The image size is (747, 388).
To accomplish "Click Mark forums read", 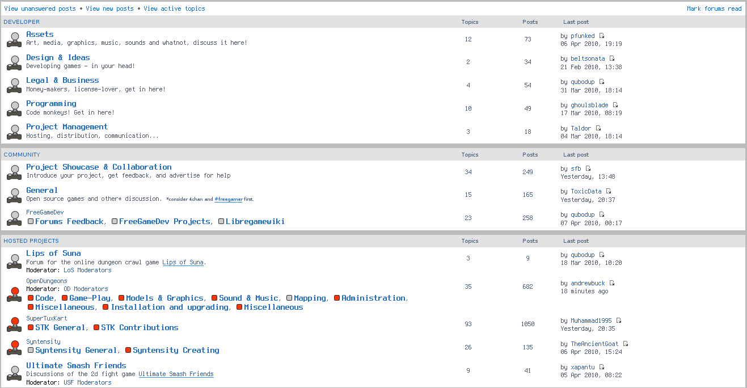I will pos(714,9).
